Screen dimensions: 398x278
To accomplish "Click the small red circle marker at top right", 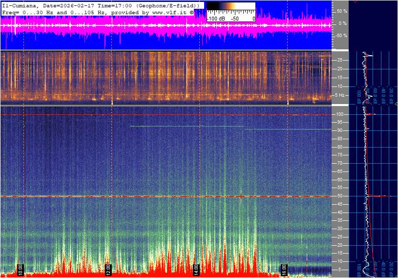I will 355,1.
